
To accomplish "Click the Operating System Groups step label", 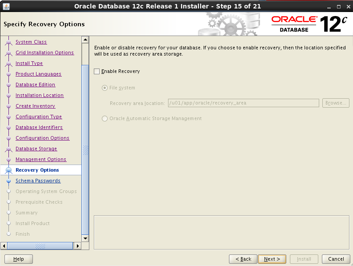I will tap(46, 191).
